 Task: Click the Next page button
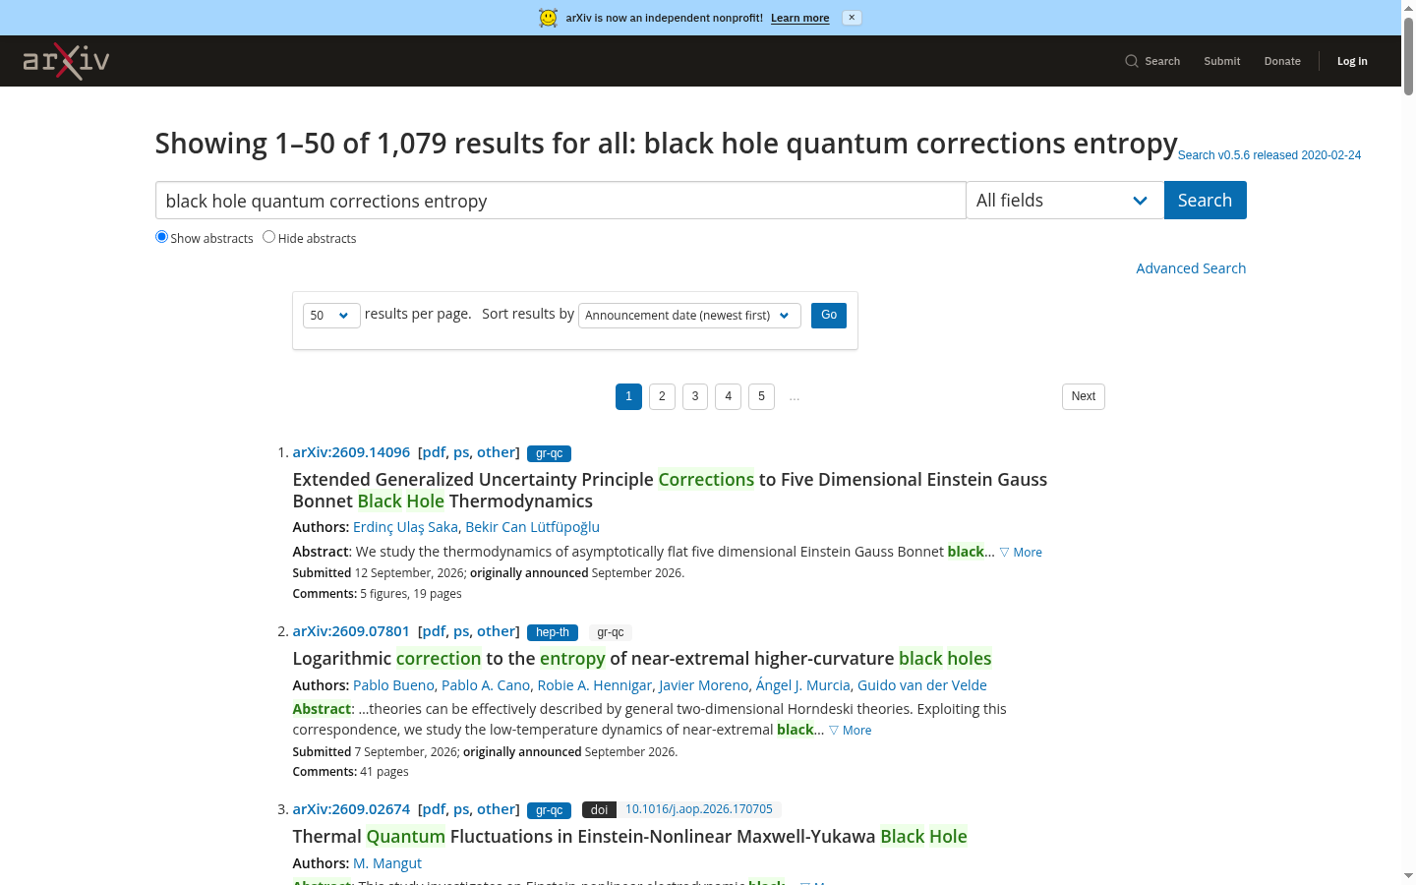1084,396
